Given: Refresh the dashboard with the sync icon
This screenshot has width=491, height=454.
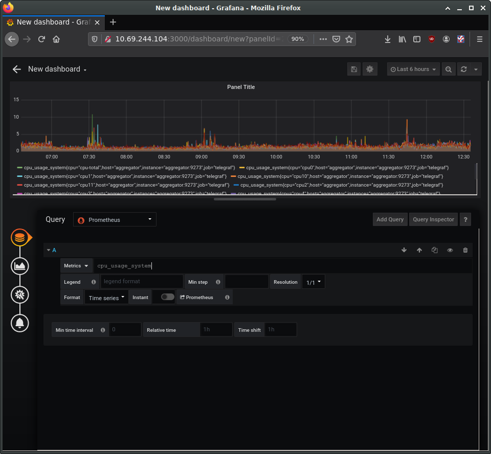Looking at the screenshot, I should [x=464, y=69].
